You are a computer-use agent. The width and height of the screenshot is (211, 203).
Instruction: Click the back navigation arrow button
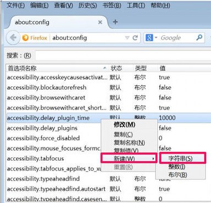13,38
